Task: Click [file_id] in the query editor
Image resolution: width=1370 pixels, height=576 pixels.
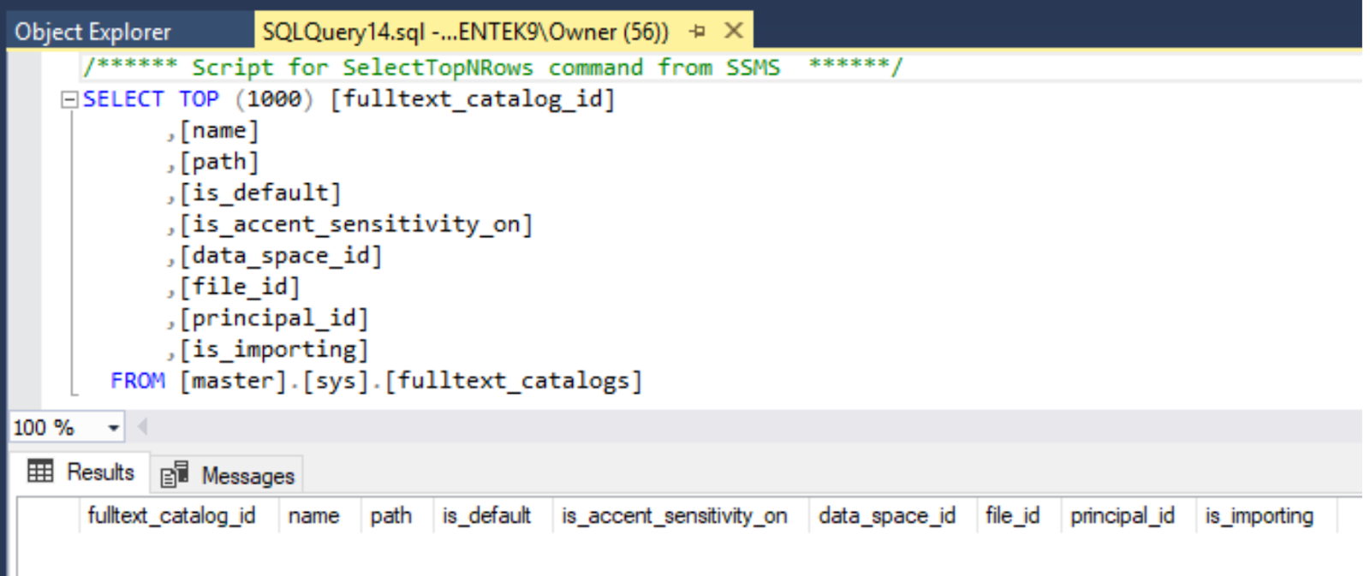Action: (240, 287)
